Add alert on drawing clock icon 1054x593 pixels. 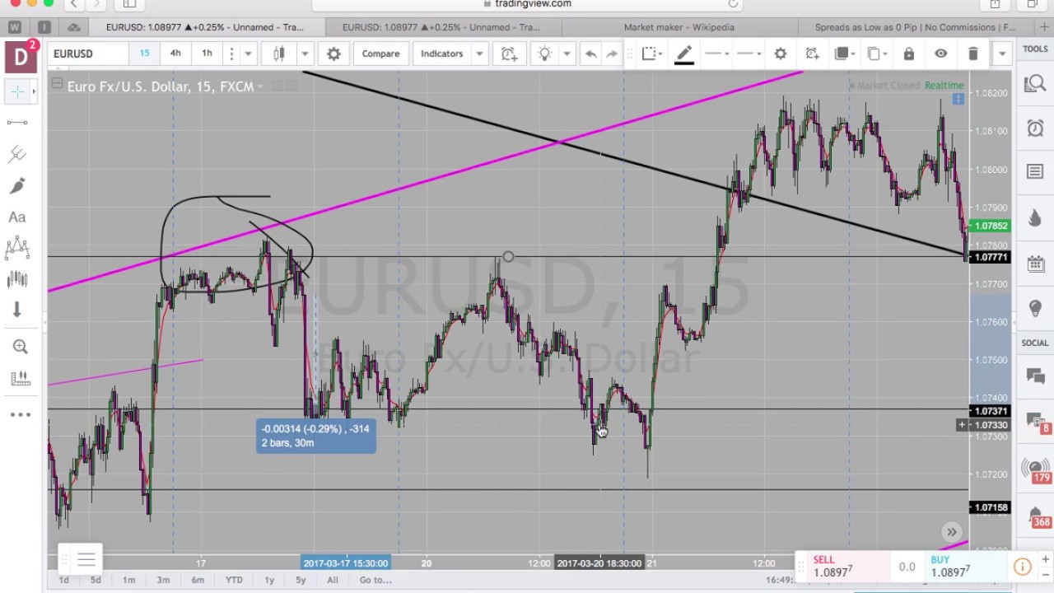click(x=812, y=54)
